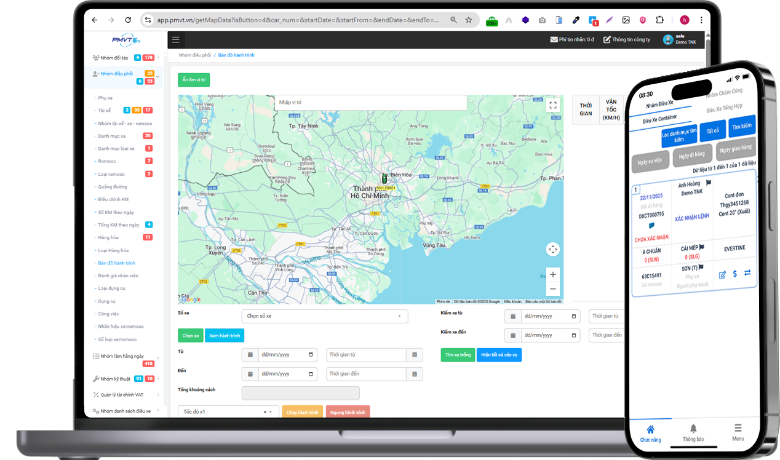Click the Tìm xe trống button
The width and height of the screenshot is (780, 460).
pos(458,355)
